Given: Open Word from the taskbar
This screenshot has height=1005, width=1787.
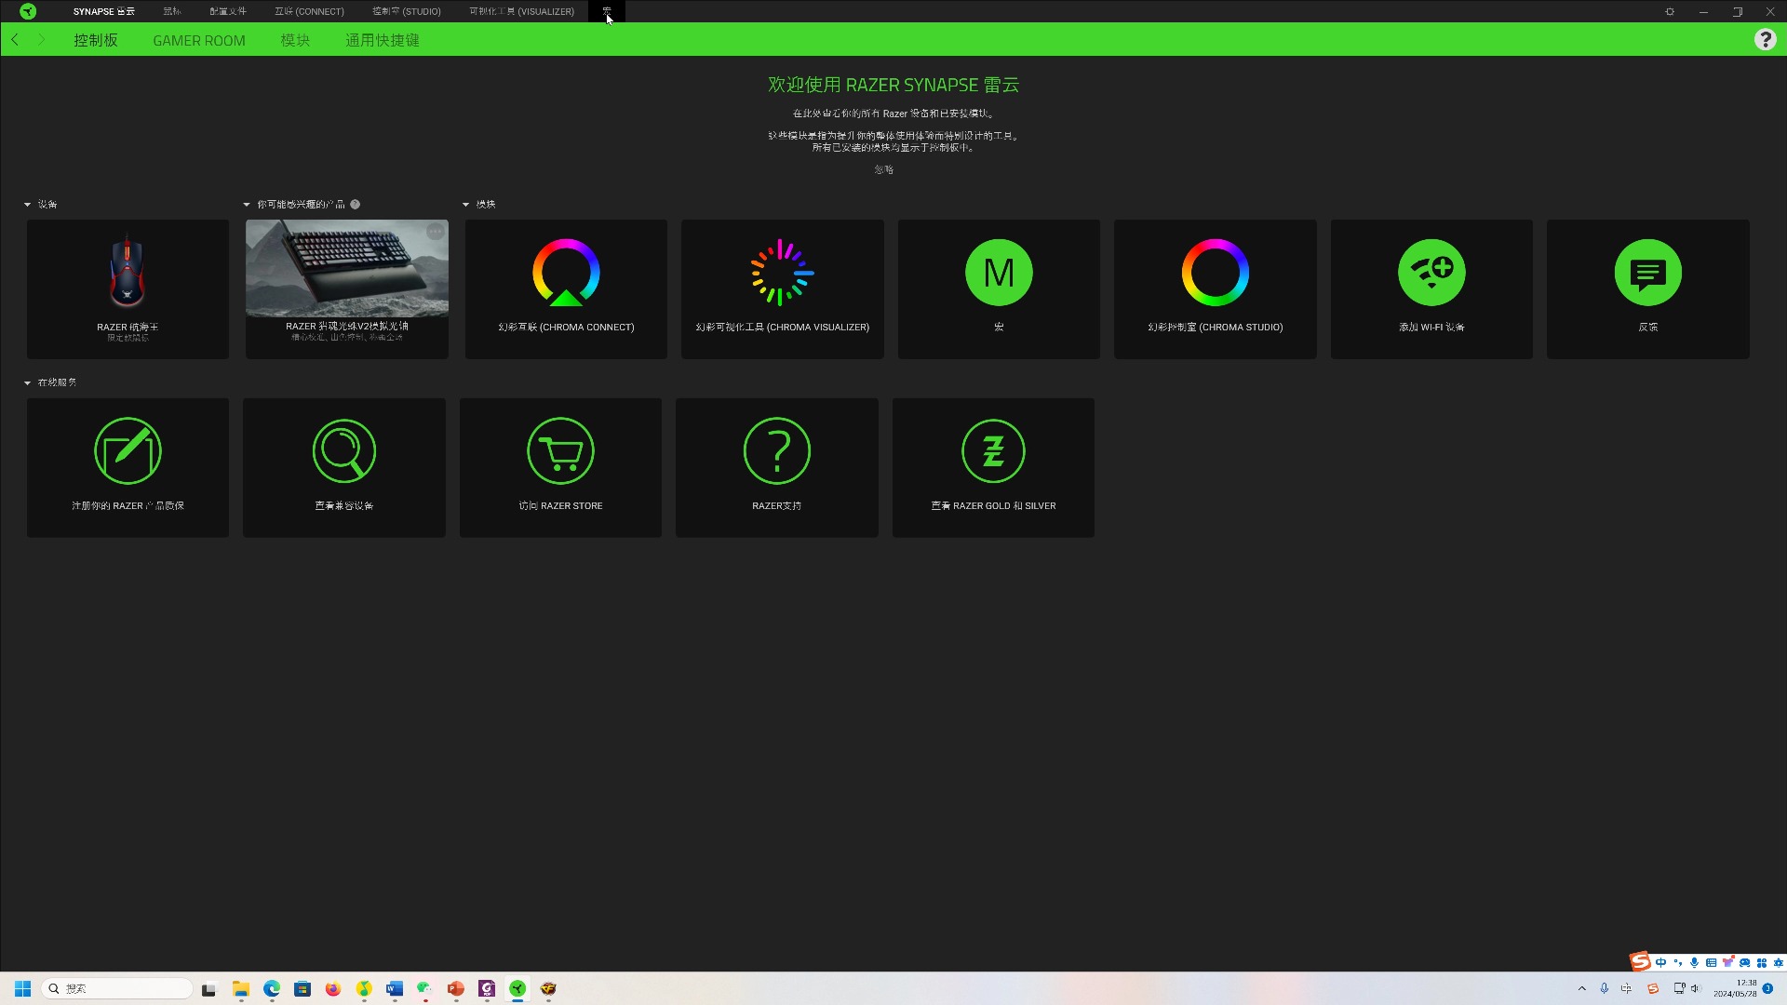Looking at the screenshot, I should click(395, 988).
